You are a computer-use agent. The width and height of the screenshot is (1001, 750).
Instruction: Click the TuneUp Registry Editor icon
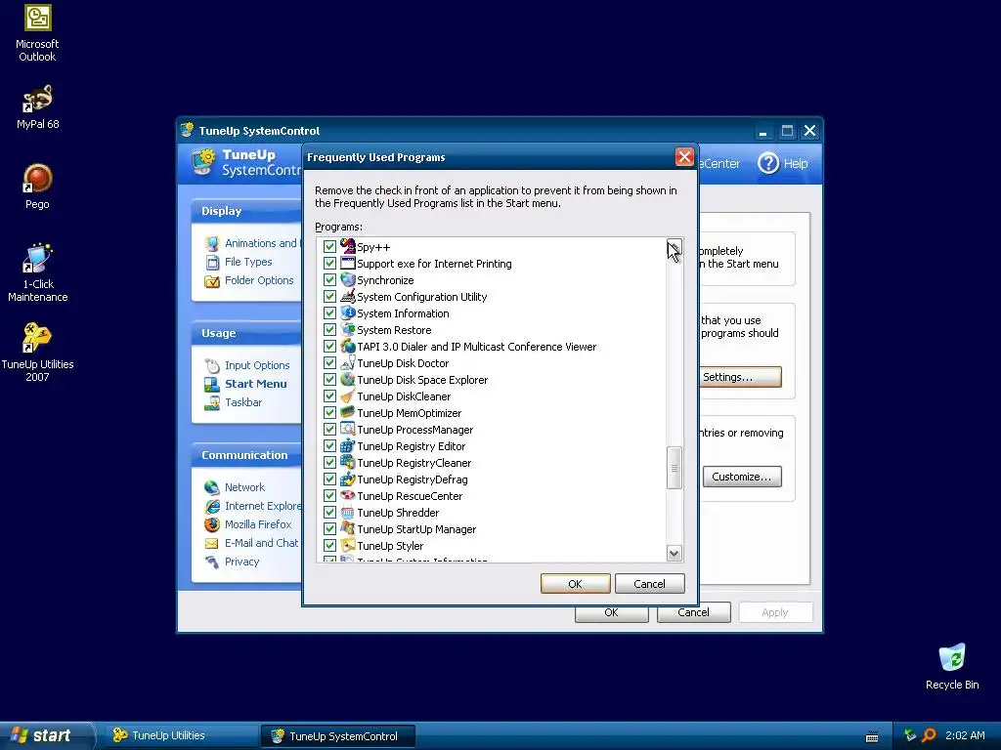coord(347,445)
